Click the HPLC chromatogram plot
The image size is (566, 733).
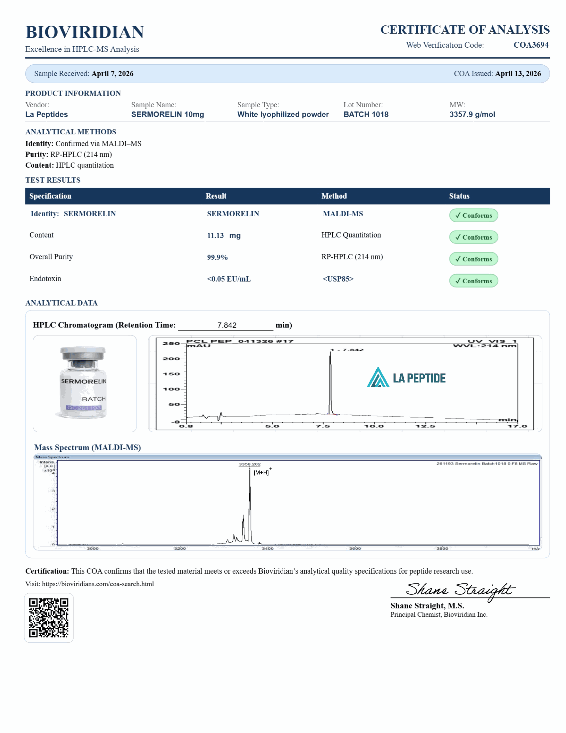pyautogui.click(x=345, y=383)
